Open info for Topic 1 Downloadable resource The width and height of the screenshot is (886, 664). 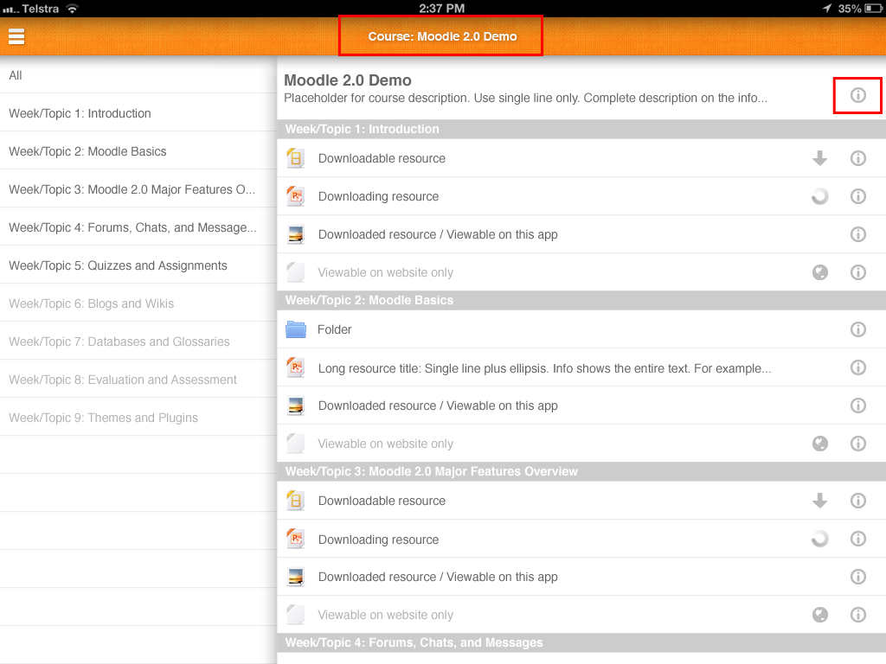coord(857,158)
